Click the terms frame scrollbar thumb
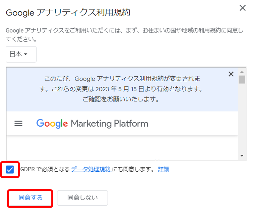 [x=242, y=79]
